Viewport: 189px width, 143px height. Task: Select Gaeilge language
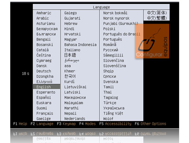[43, 119]
